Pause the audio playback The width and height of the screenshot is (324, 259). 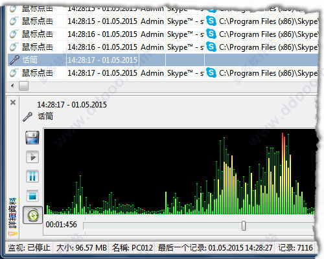click(x=32, y=176)
